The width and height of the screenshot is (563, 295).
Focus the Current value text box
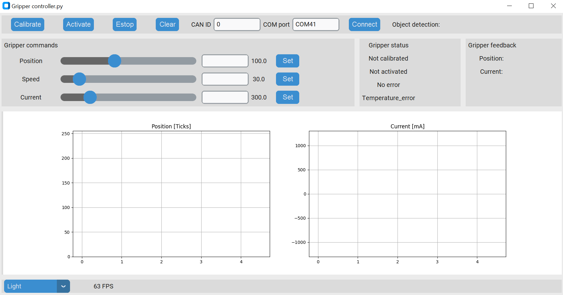tap(225, 97)
